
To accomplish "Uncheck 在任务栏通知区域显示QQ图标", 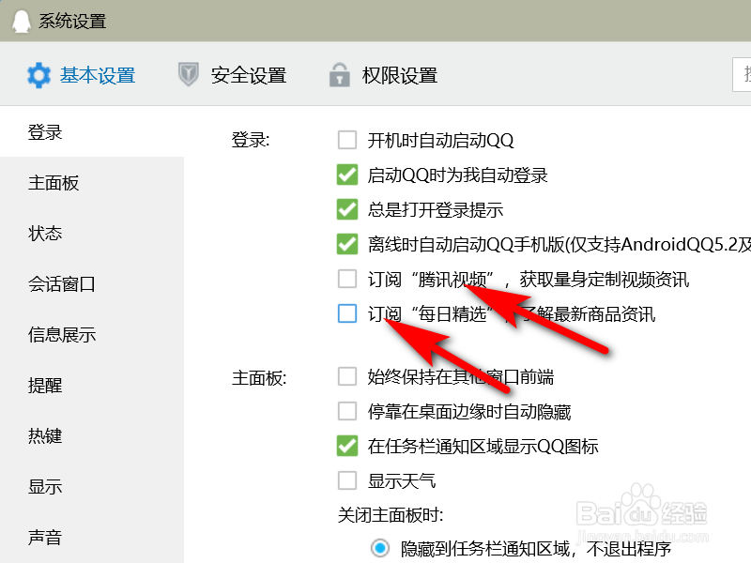I will click(347, 446).
